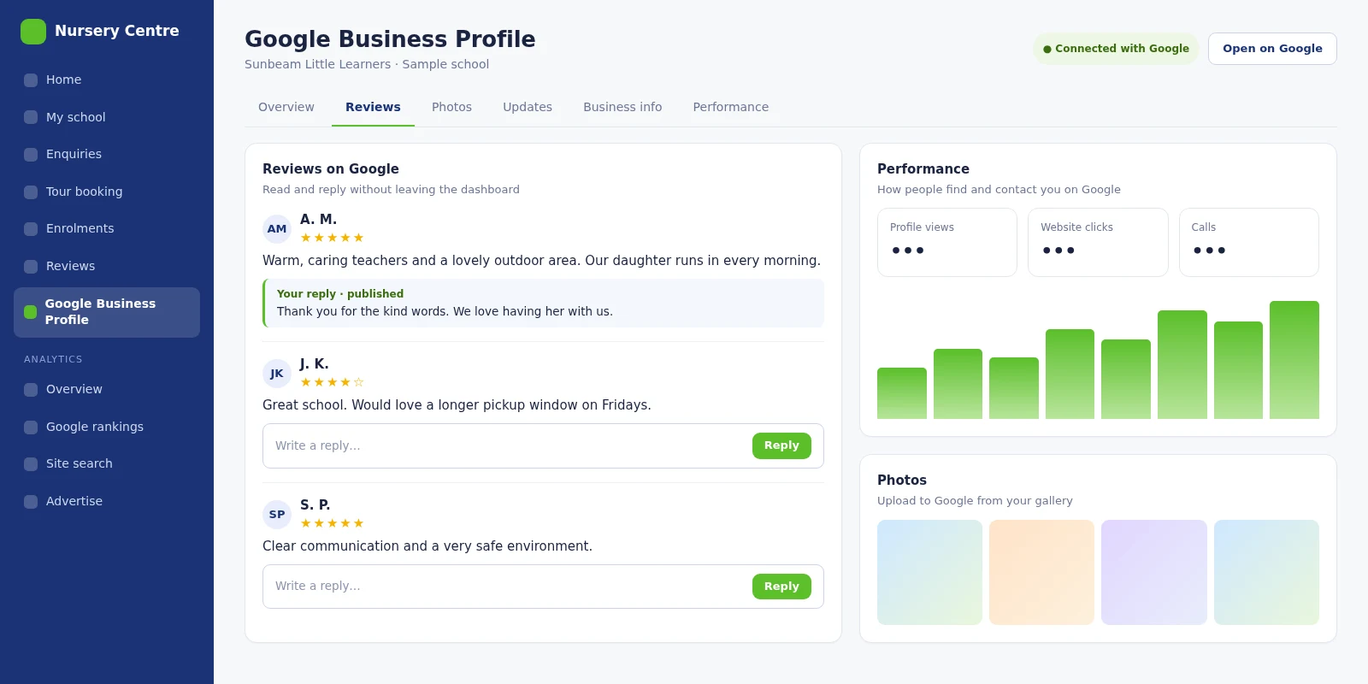Click the Connected with Google status badge
This screenshot has width=1368, height=684.
pos(1116,49)
